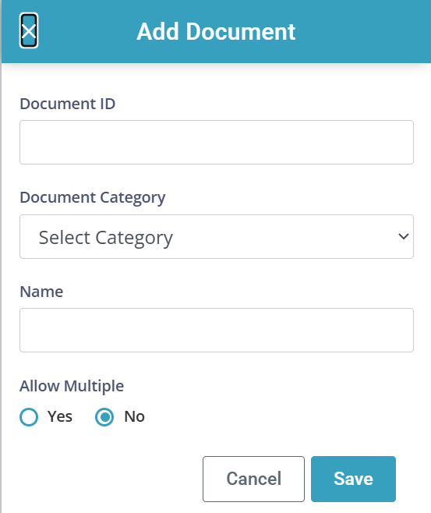
Task: Select the No radio button
Action: [x=104, y=417]
